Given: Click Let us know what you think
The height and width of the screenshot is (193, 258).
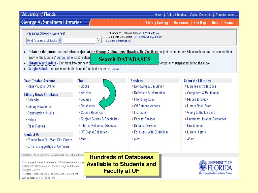Looking at the screenshot, I should click(148, 37).
